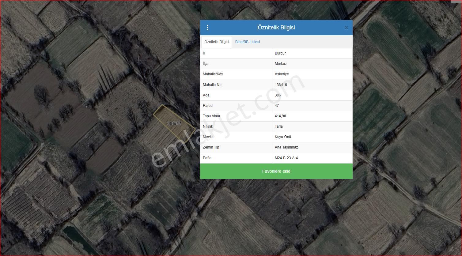Screen dimensions: 462x256
Task: Select the Askeriye neighborhood value
Action: [282, 74]
